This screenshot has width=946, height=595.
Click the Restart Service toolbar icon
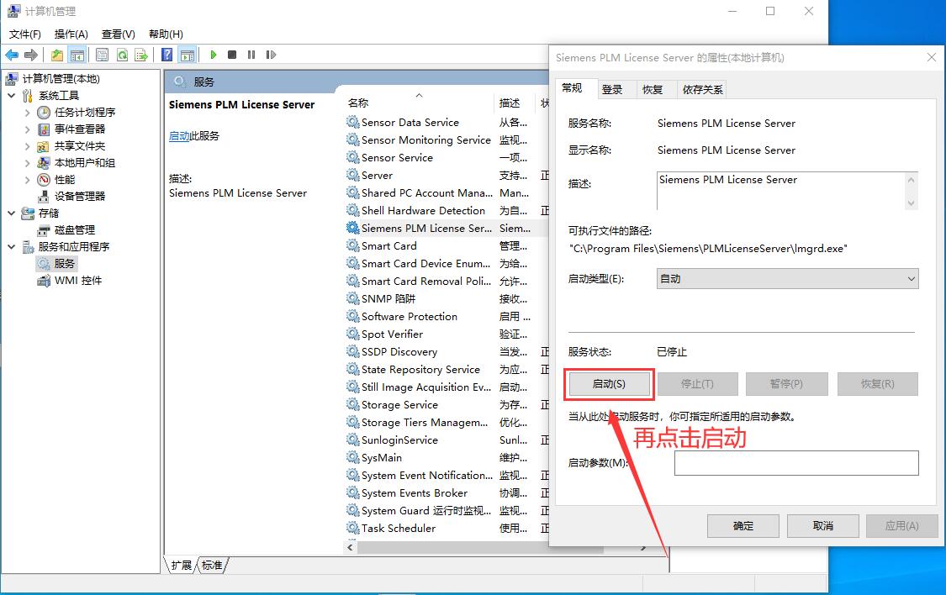tap(271, 55)
